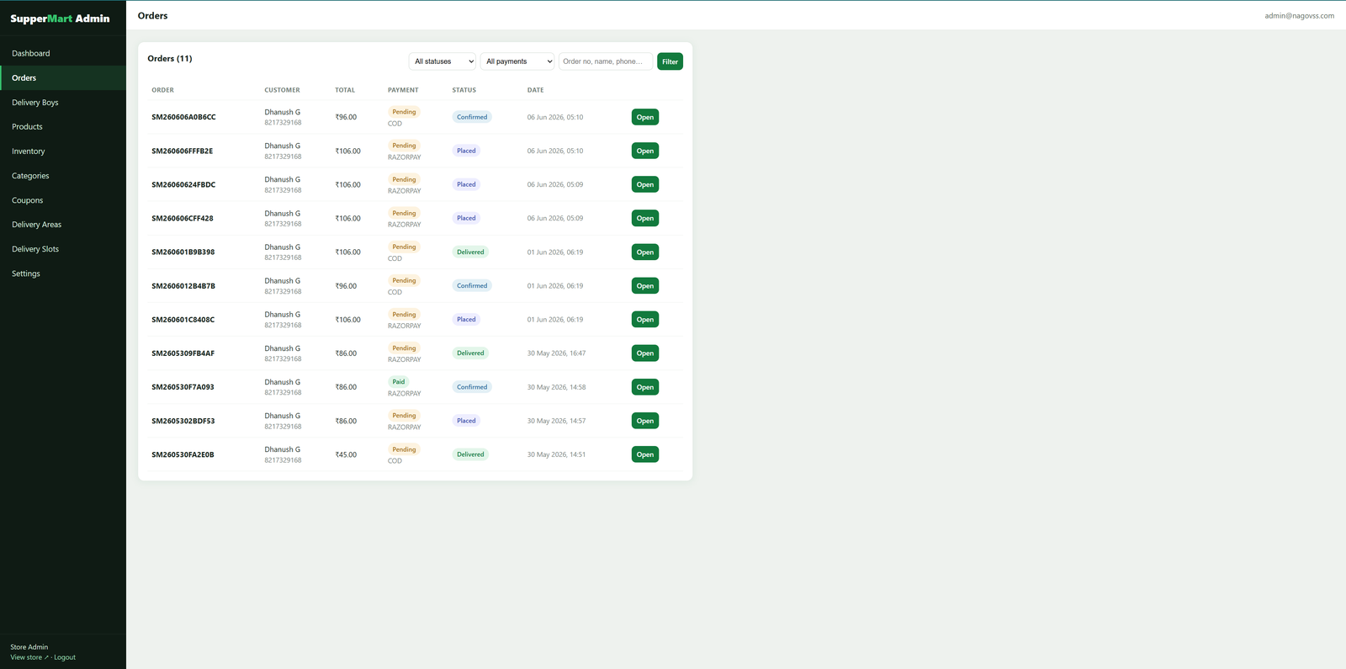The image size is (1346, 669).
Task: Click the ORDER column header
Action: (162, 90)
